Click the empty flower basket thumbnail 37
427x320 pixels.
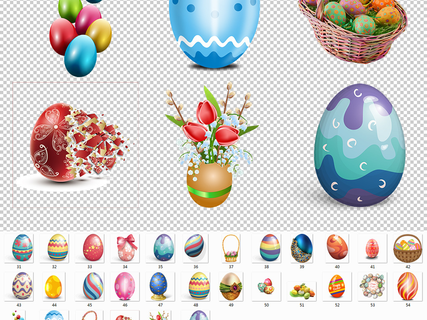tap(231, 247)
